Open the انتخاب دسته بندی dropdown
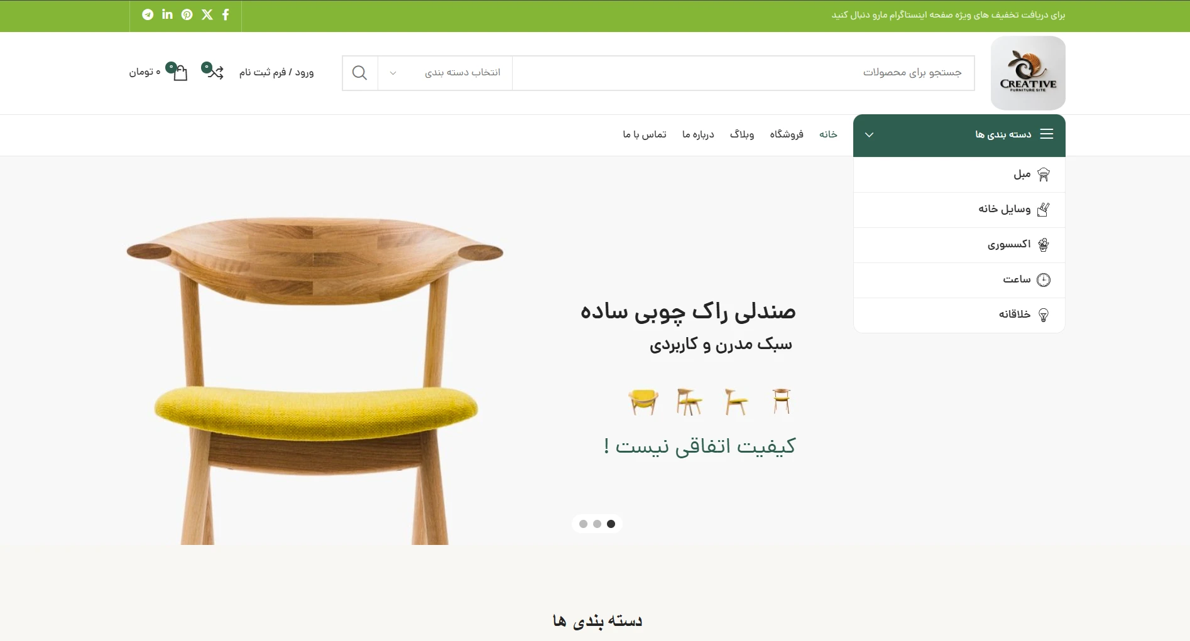This screenshot has width=1190, height=641. 445,73
